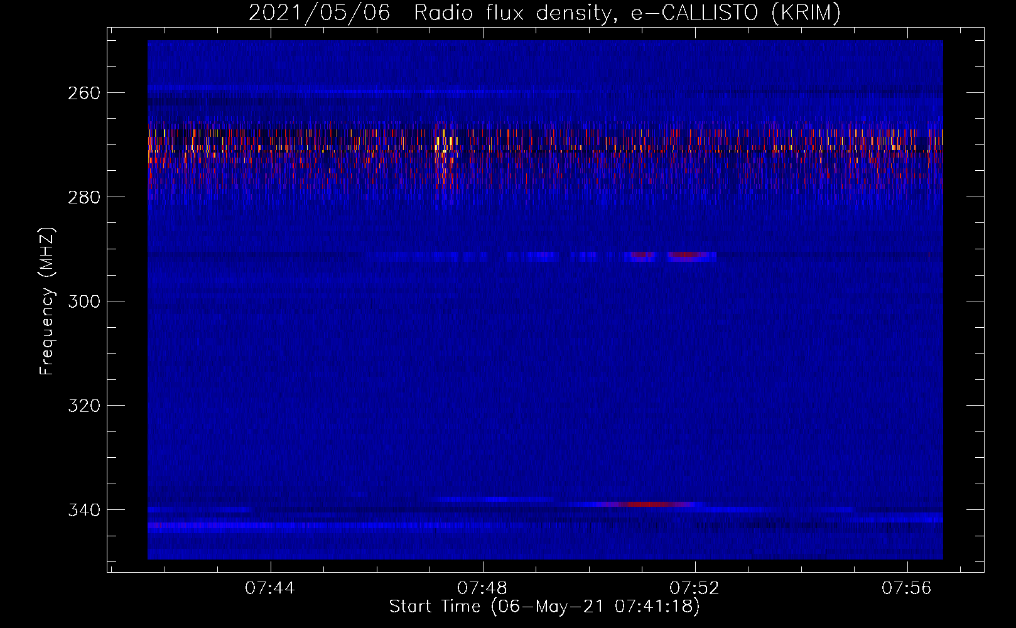The image size is (1016, 628).
Task: Click the 07:52 time tick label
Action: click(x=694, y=588)
